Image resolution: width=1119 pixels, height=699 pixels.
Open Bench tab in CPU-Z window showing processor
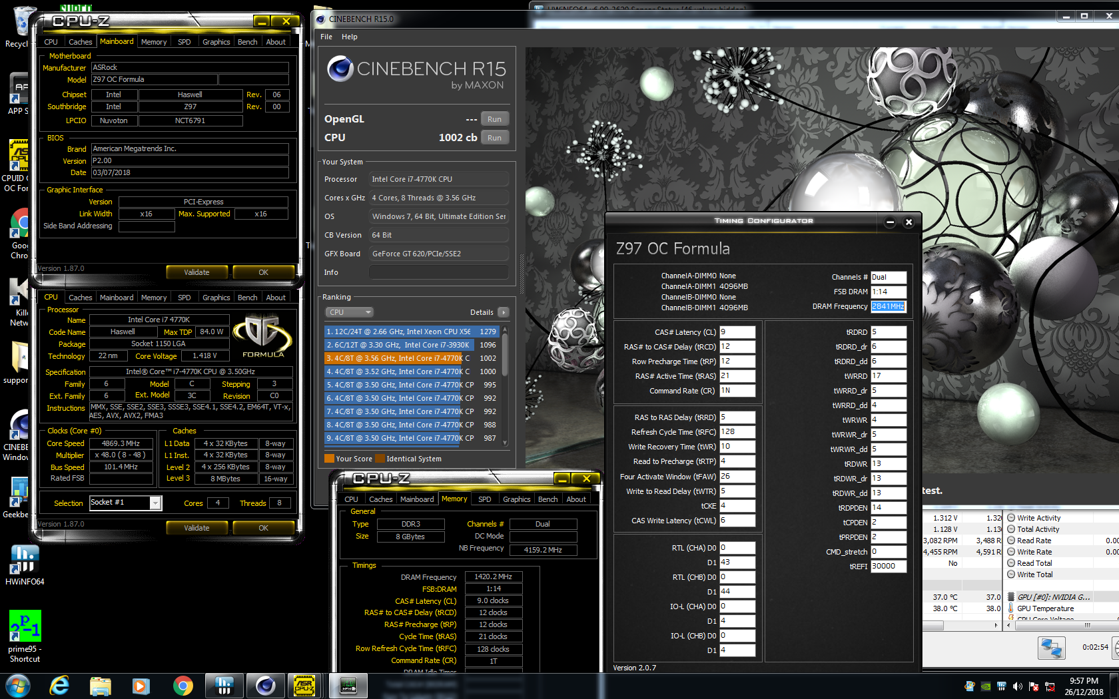[248, 298]
